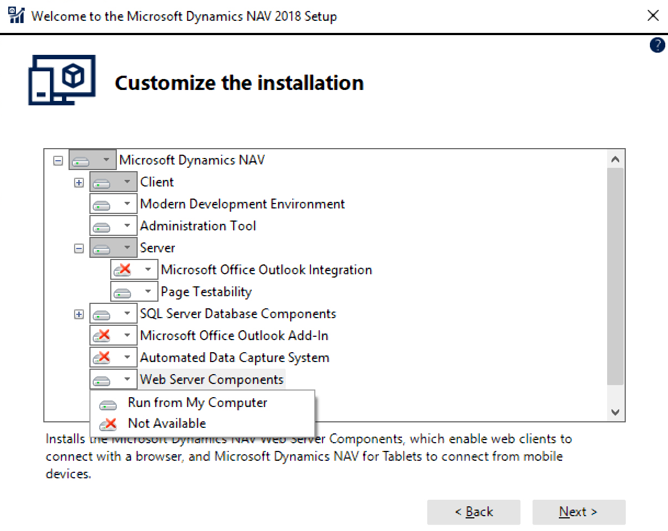Select the Automated Data Capture System label
Screen dimensions: 668x531
235,358
